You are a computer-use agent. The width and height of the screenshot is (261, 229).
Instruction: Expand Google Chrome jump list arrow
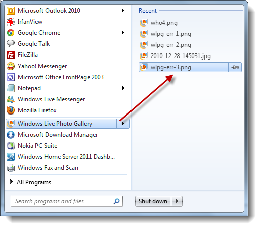123,32
